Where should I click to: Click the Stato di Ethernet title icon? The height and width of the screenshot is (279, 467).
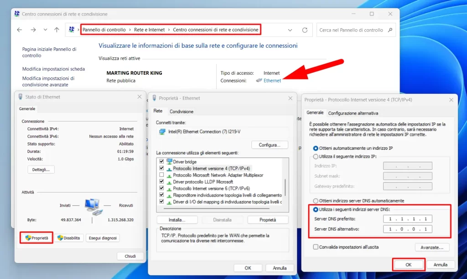click(20, 97)
